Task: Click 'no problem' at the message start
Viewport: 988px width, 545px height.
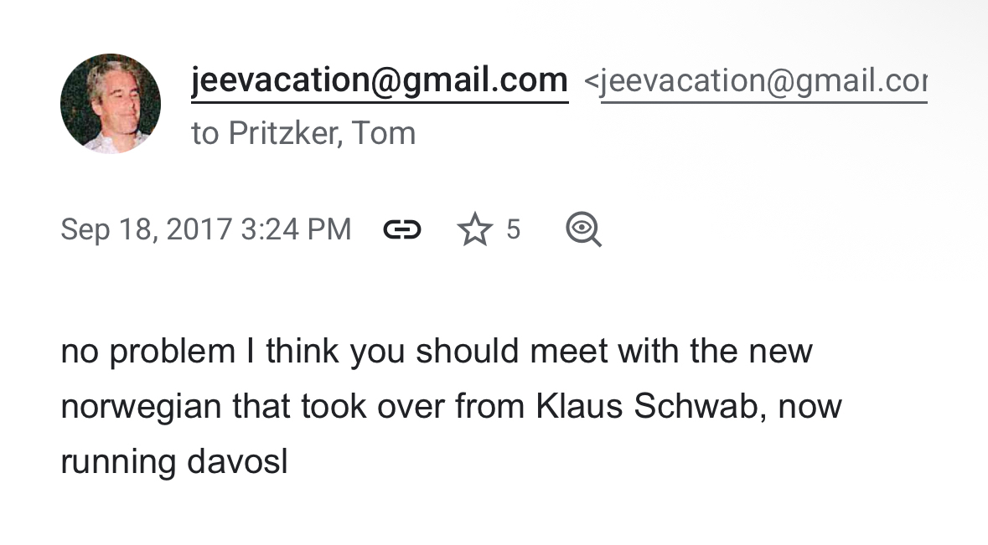Action: pos(148,352)
